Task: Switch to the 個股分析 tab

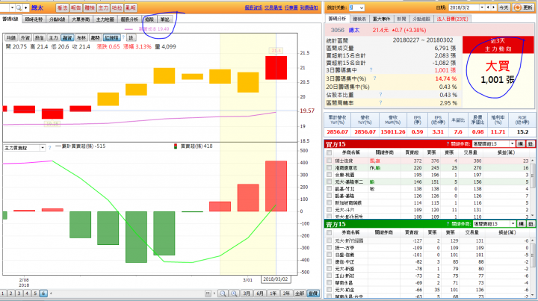Action: [x=129, y=19]
